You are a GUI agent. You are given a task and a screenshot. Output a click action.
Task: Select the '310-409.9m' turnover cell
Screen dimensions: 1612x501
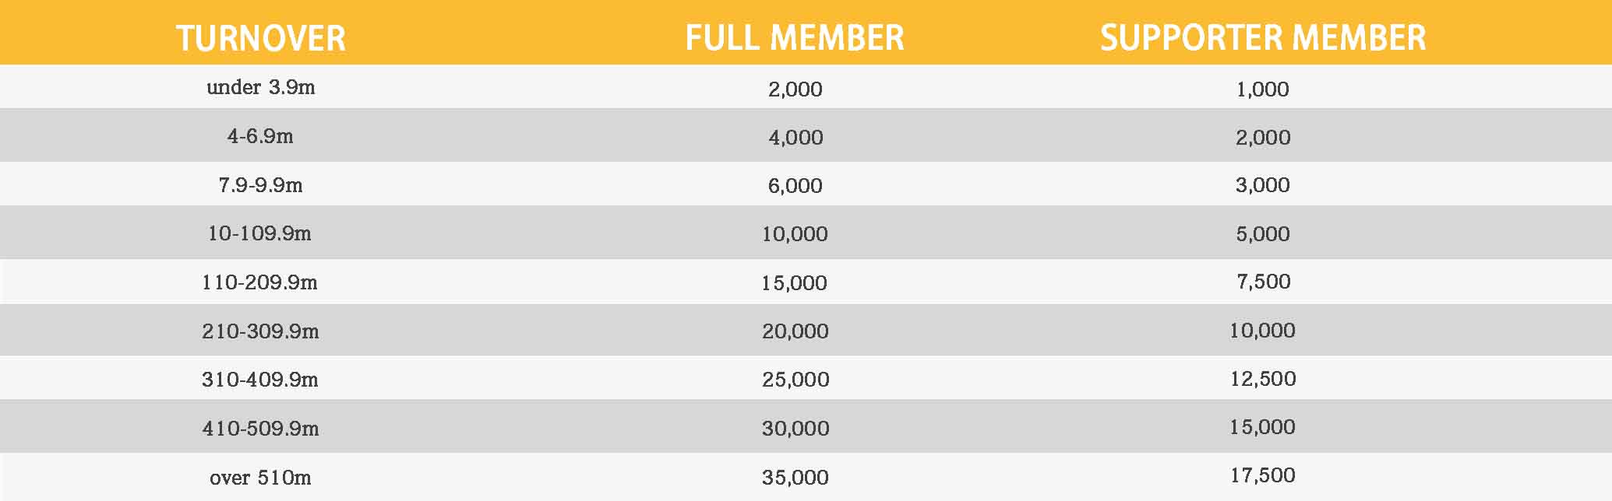click(x=260, y=380)
